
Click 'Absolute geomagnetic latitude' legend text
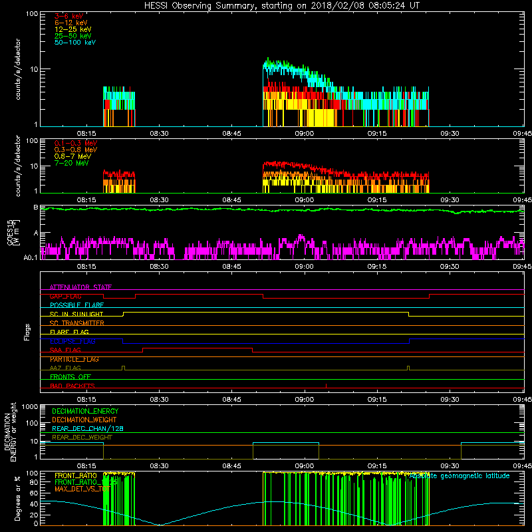coord(460,476)
